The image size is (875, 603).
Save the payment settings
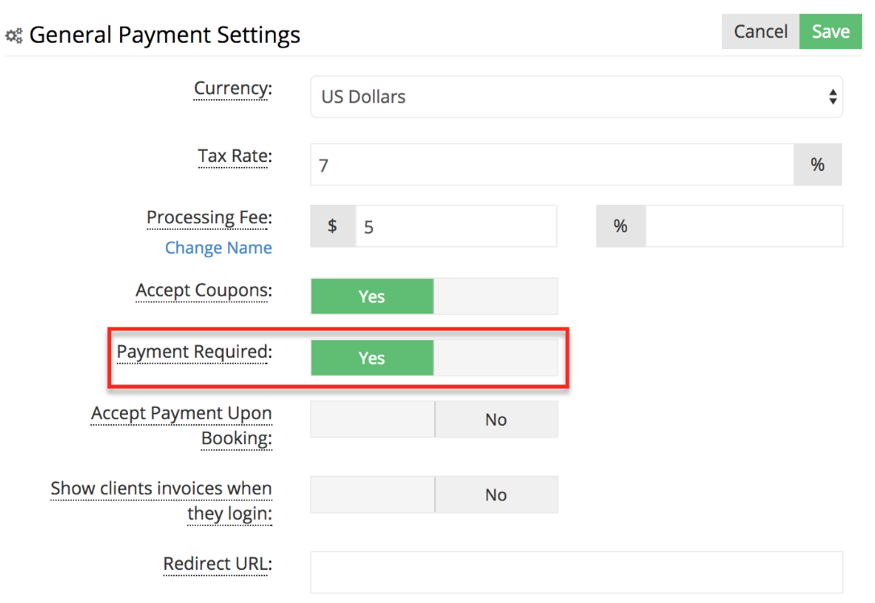[x=831, y=31]
